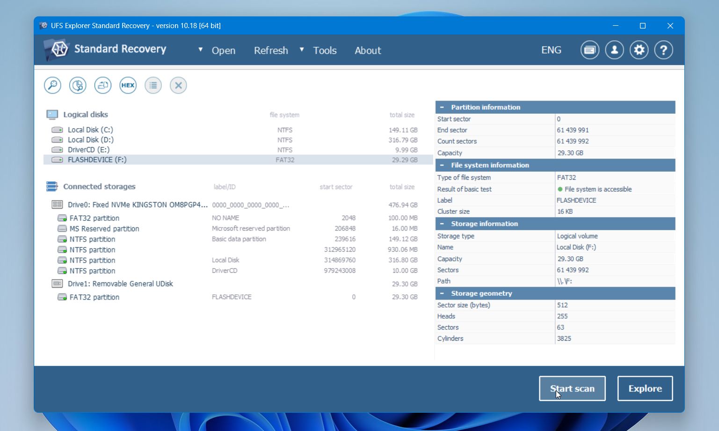
Task: Open the About menu
Action: 368,51
